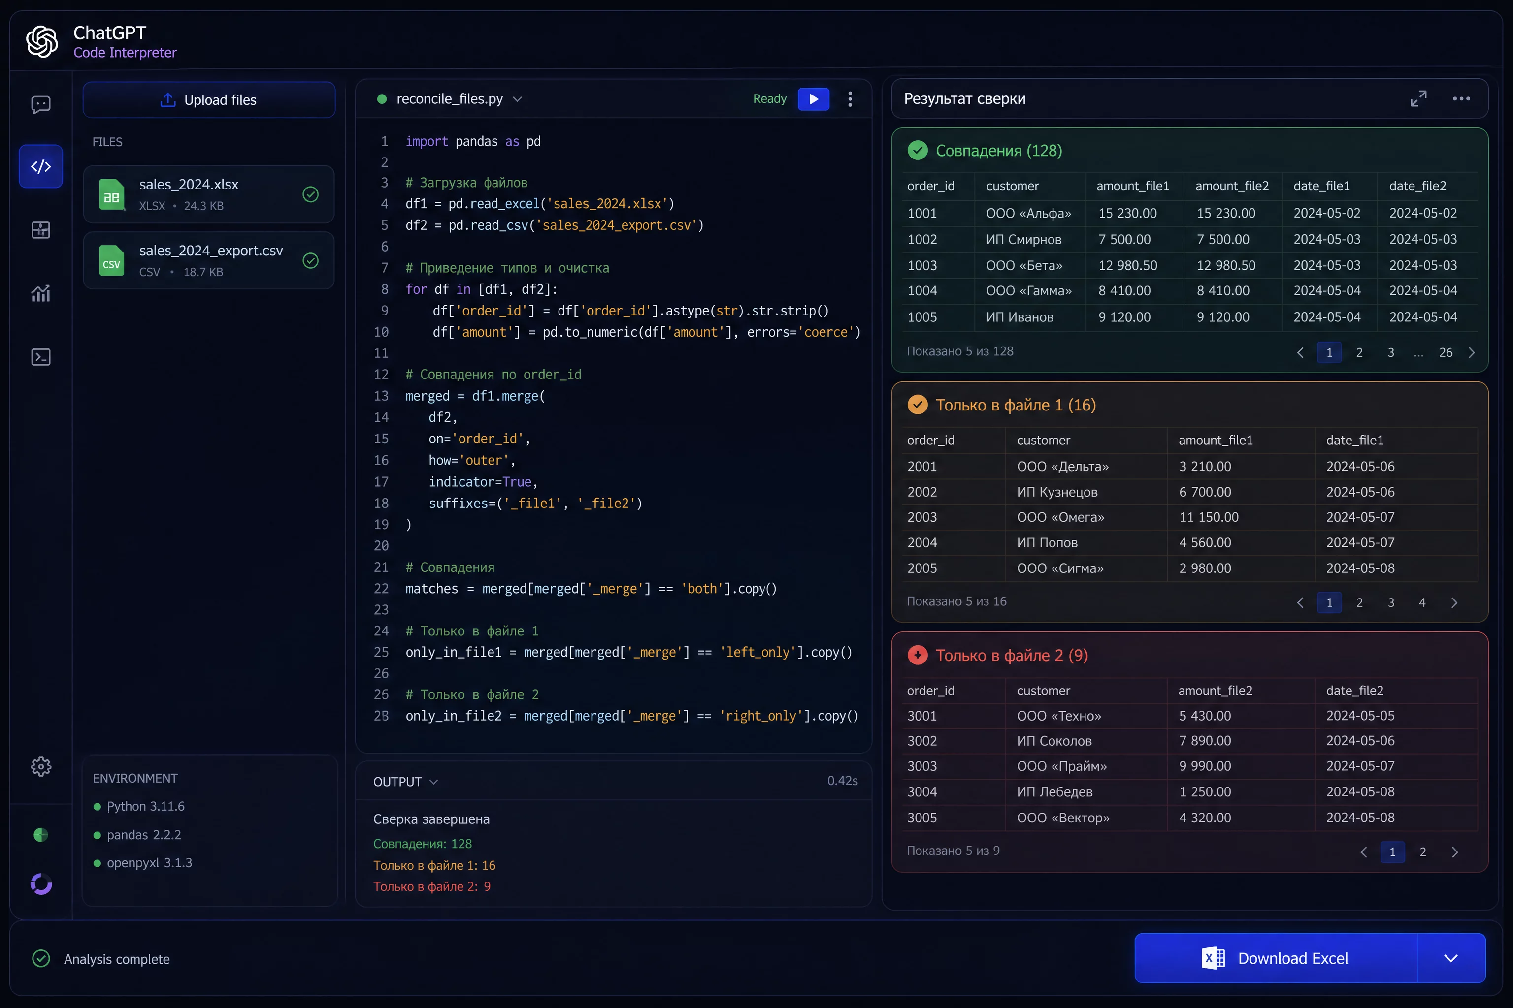Click the Только в файле 2: 9 output line
This screenshot has height=1008, width=1513.
[431, 886]
